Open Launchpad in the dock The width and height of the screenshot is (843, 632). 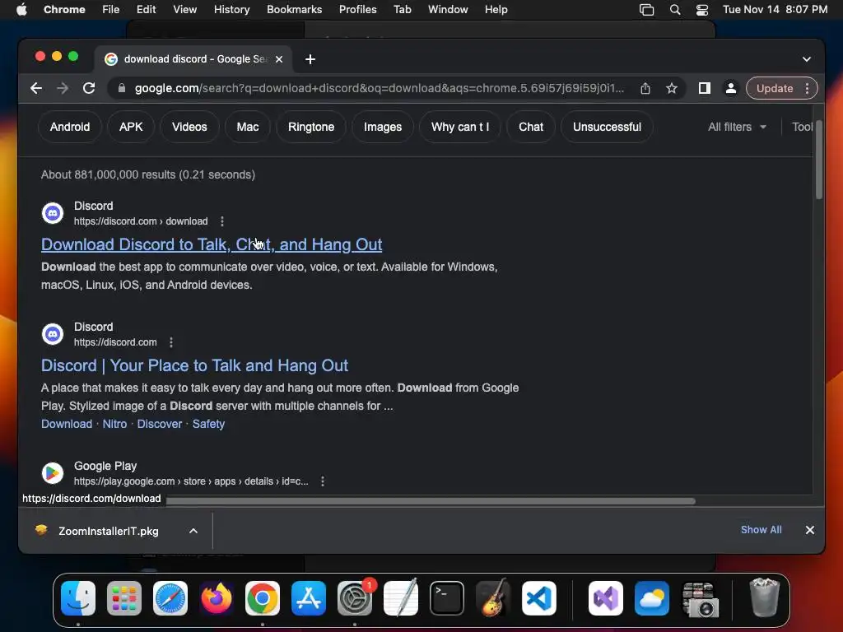click(x=124, y=598)
